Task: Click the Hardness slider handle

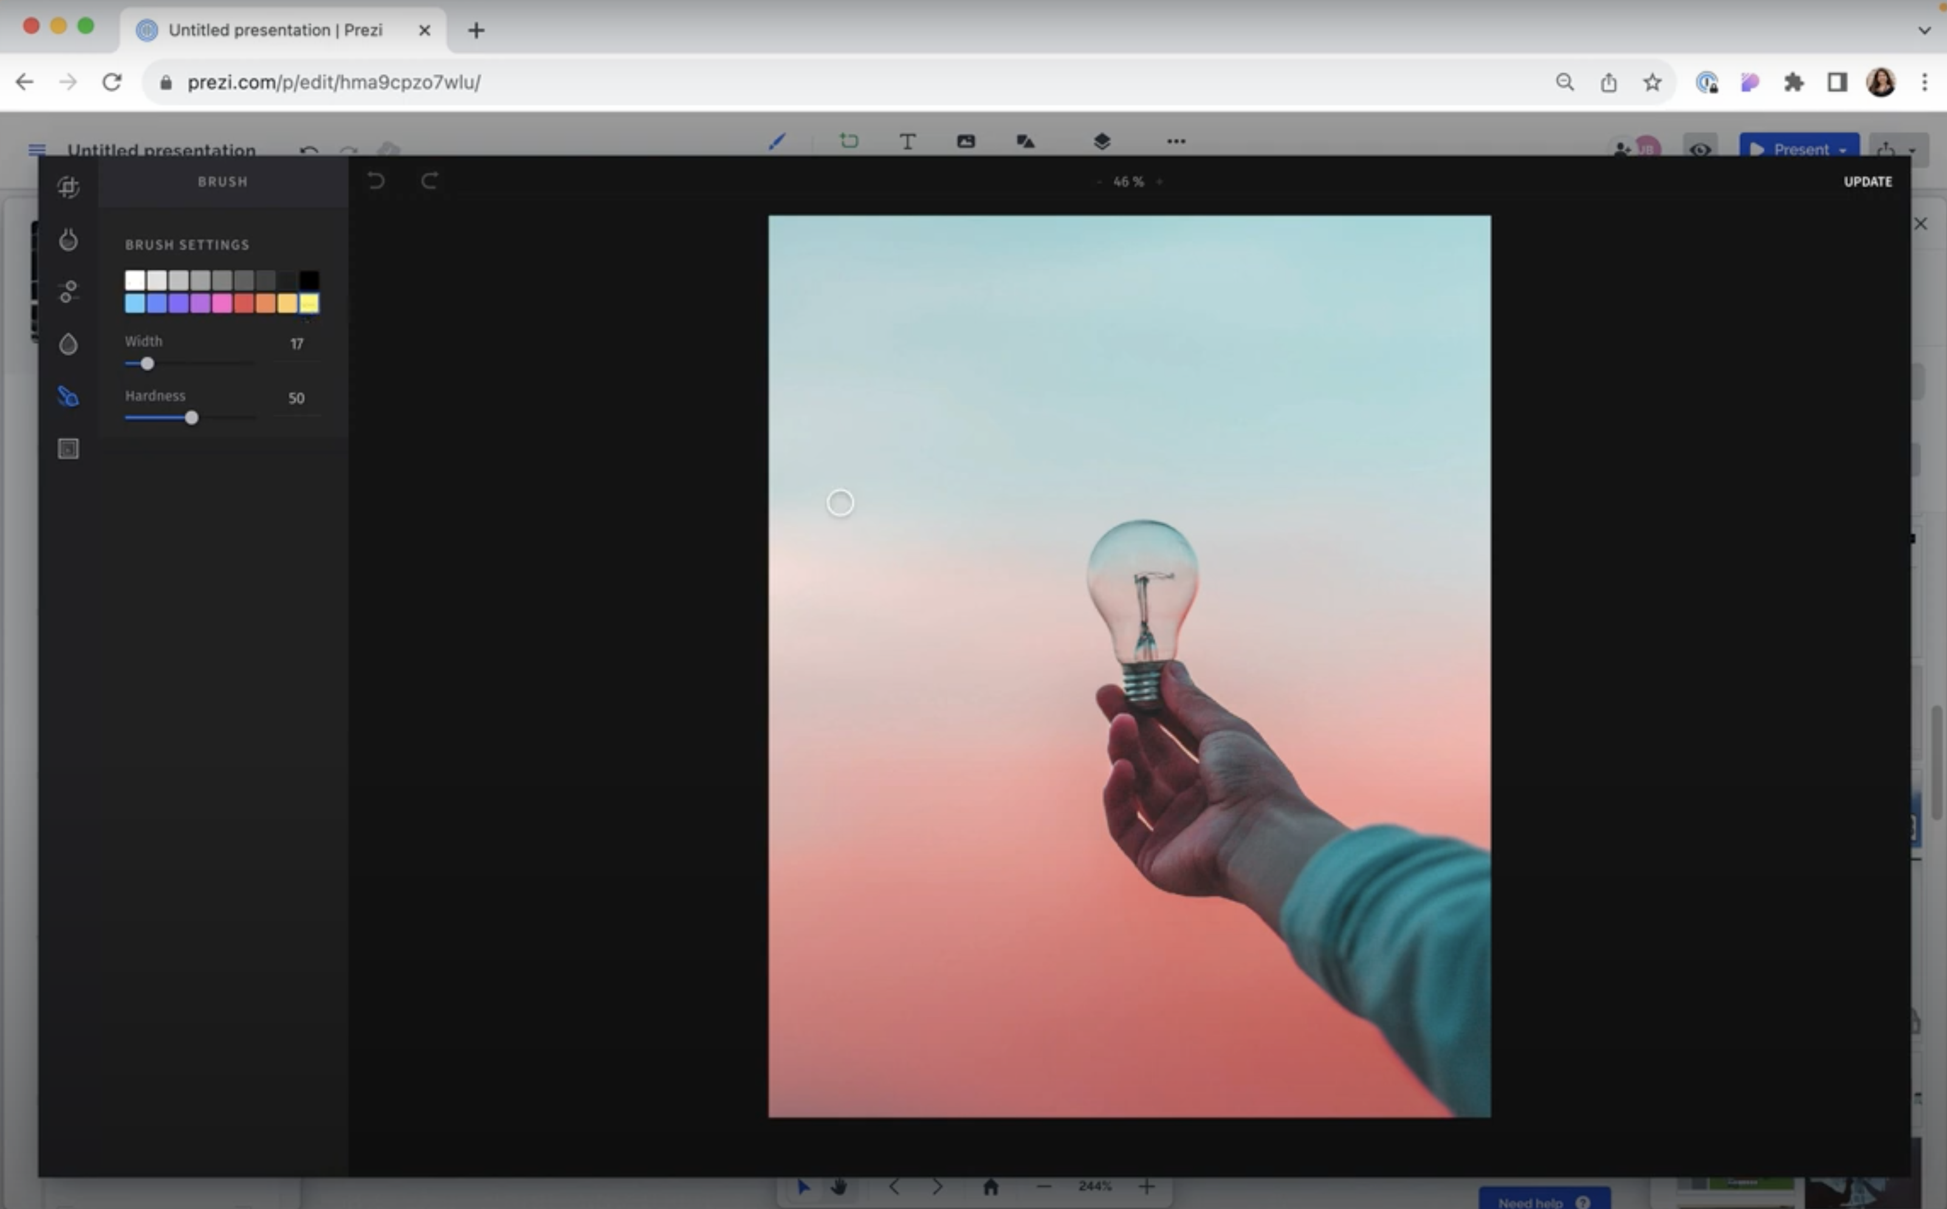Action: pos(191,418)
